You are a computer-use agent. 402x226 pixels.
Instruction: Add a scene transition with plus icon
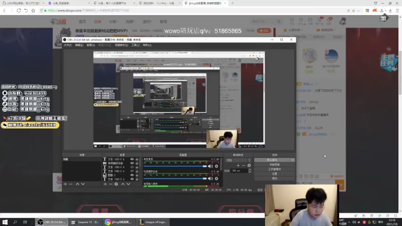pos(238,166)
